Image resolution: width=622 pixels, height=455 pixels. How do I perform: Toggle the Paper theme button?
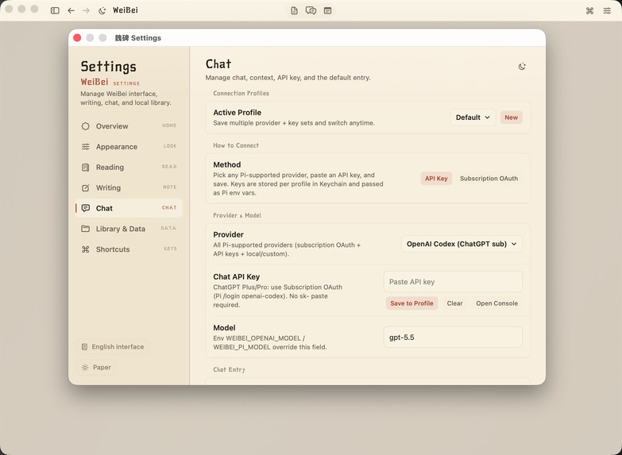coord(96,368)
